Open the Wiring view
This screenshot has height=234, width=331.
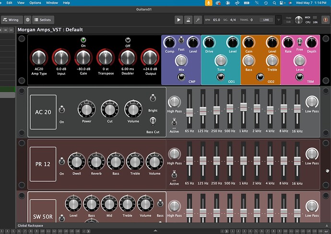(x=12, y=20)
